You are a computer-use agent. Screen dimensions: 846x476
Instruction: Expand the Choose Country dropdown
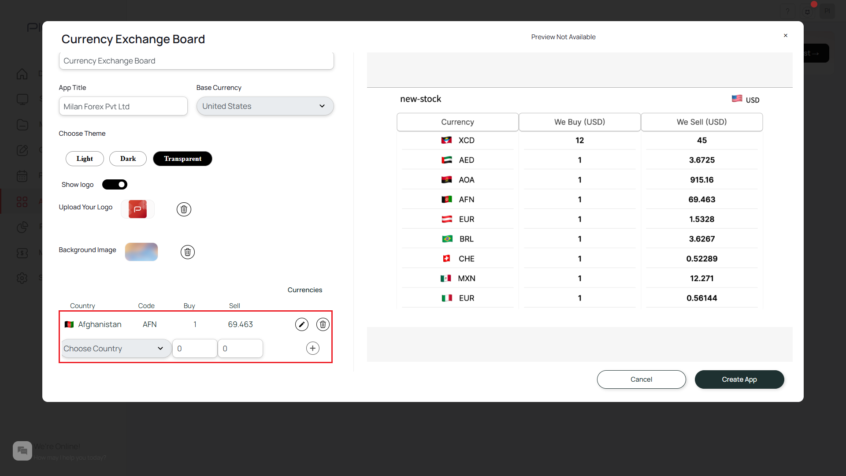pyautogui.click(x=115, y=349)
